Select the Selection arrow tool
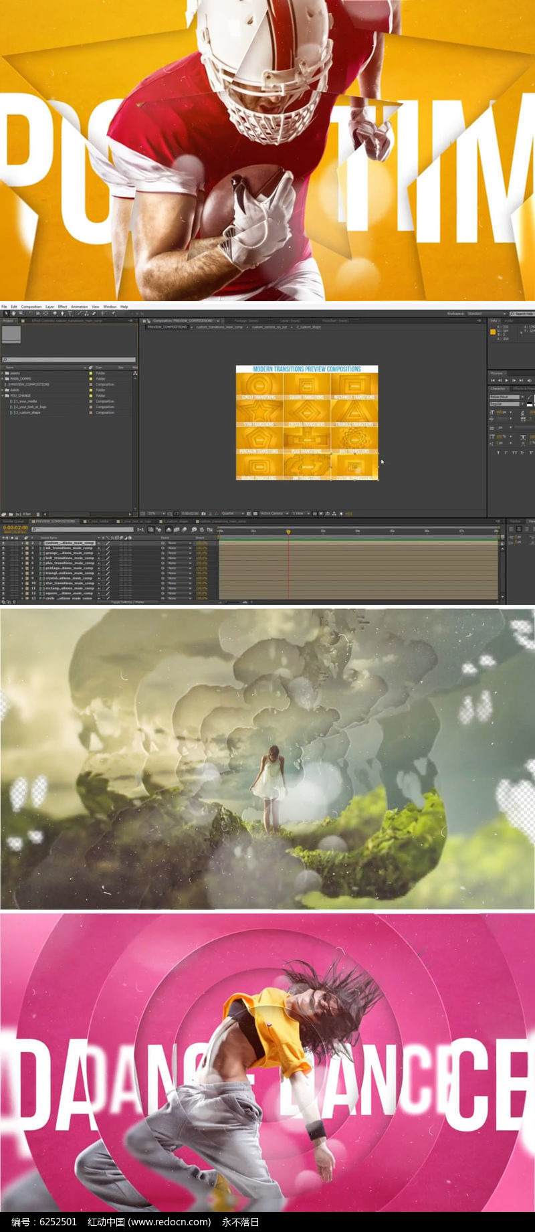This screenshot has width=535, height=1232. (x=5, y=313)
